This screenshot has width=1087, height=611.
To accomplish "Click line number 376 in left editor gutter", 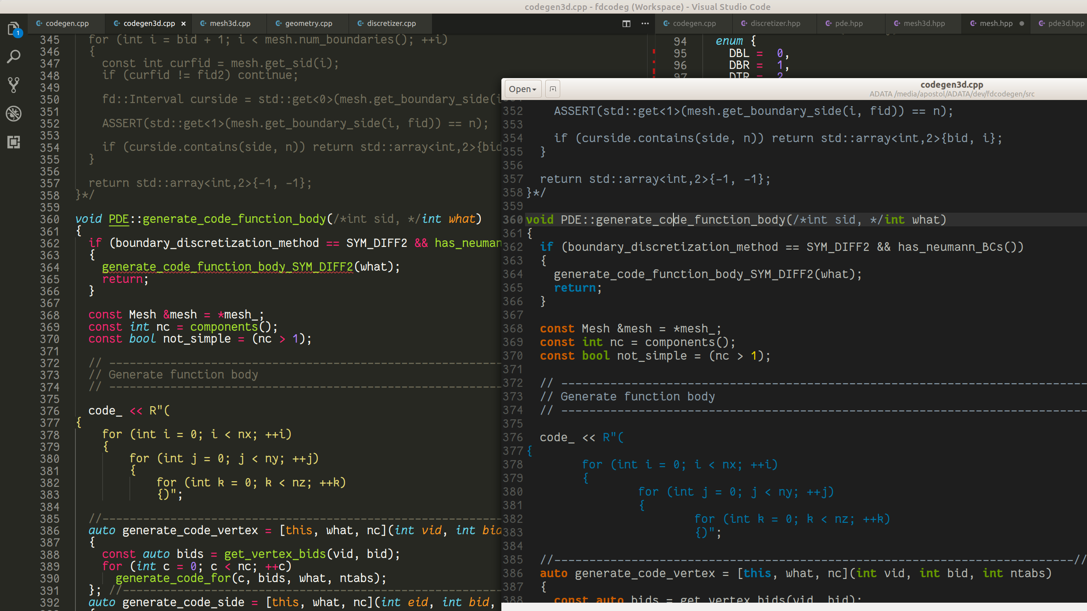I will point(50,411).
